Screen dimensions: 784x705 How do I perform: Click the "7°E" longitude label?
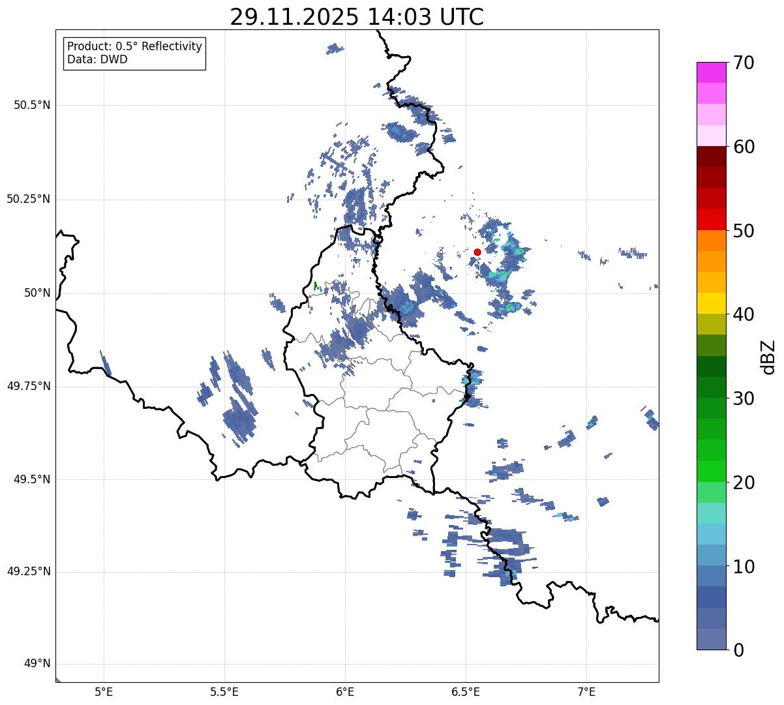587,691
